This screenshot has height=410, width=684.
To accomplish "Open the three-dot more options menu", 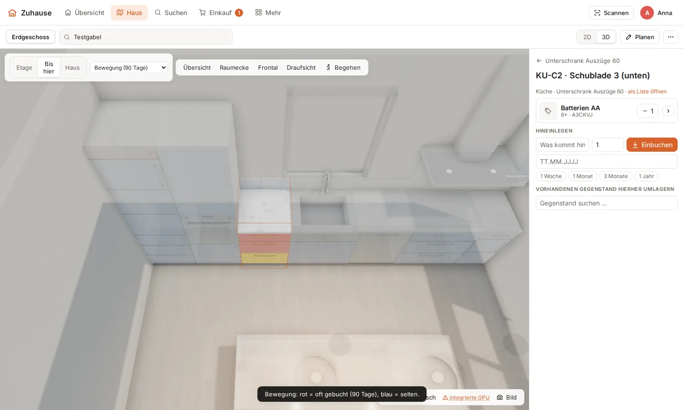I will pyautogui.click(x=671, y=37).
